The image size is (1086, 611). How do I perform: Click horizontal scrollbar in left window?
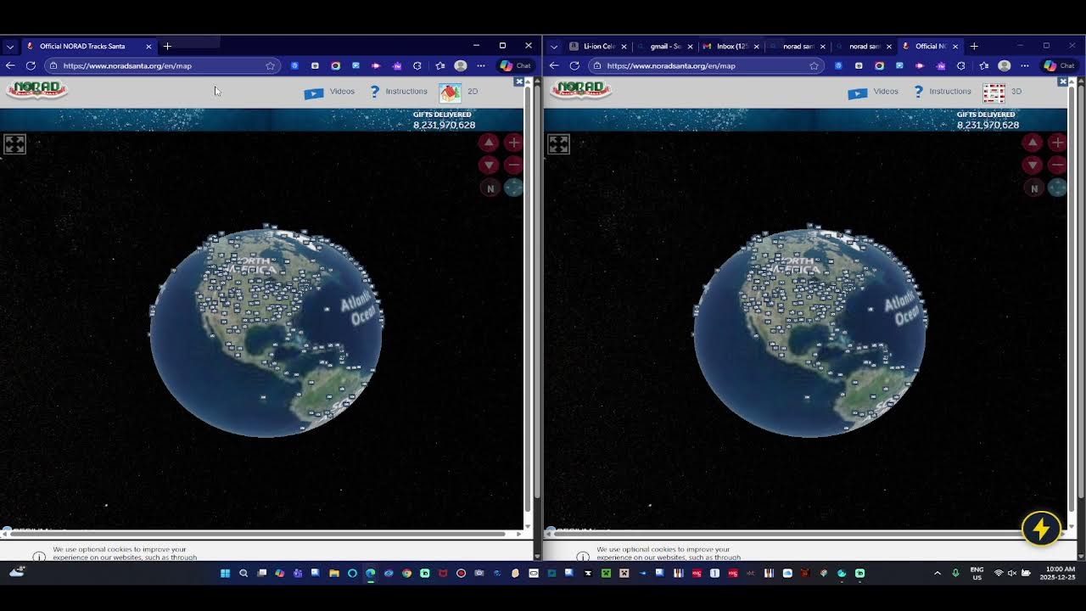click(260, 535)
